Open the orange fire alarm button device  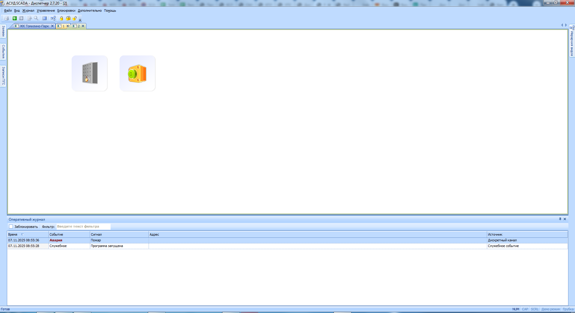(x=137, y=73)
